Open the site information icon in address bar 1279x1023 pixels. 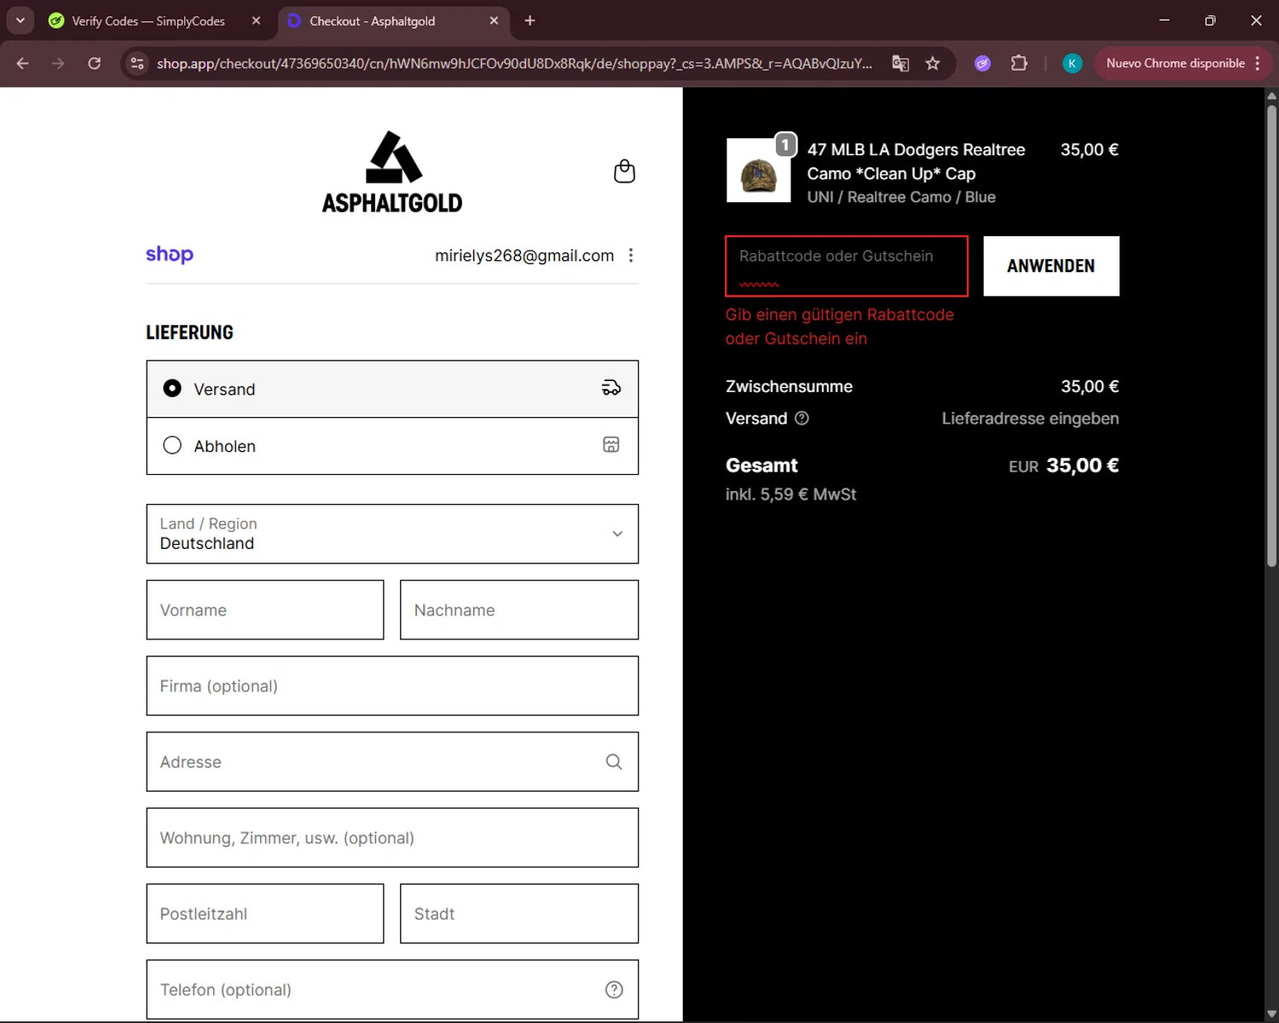pyautogui.click(x=137, y=63)
